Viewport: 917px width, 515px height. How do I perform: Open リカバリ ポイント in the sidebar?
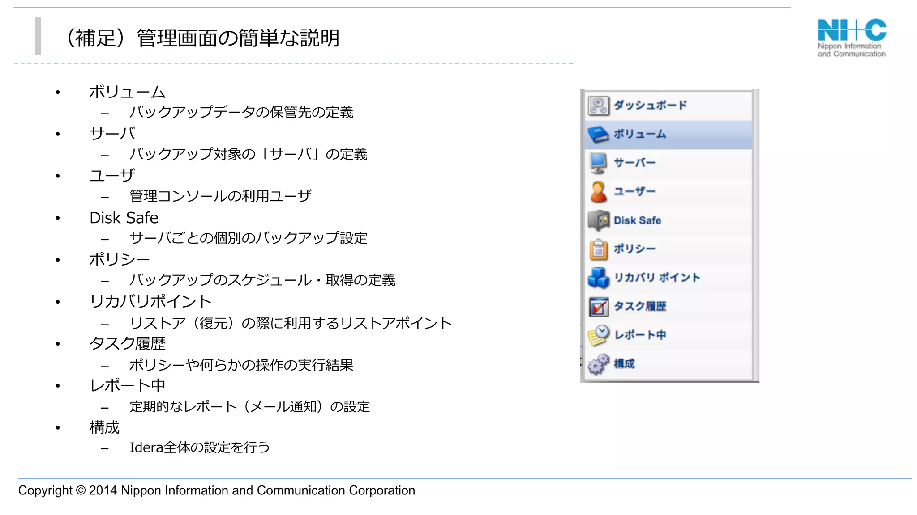click(669, 278)
